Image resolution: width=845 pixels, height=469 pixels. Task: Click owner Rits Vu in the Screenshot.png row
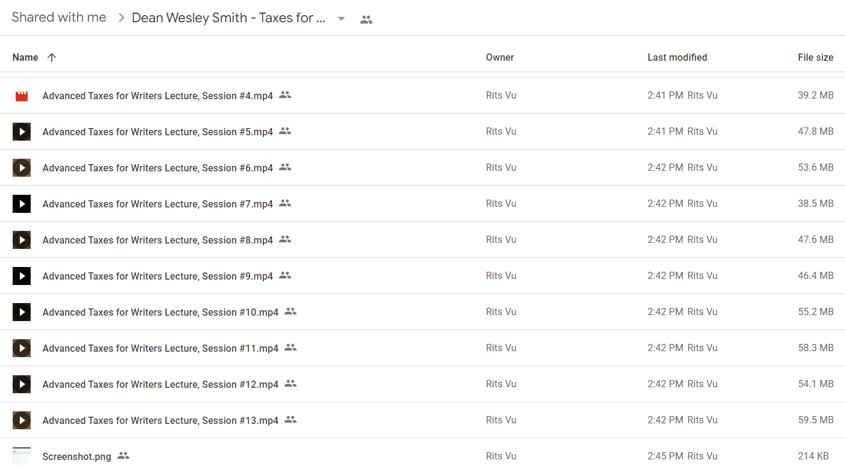pos(501,456)
